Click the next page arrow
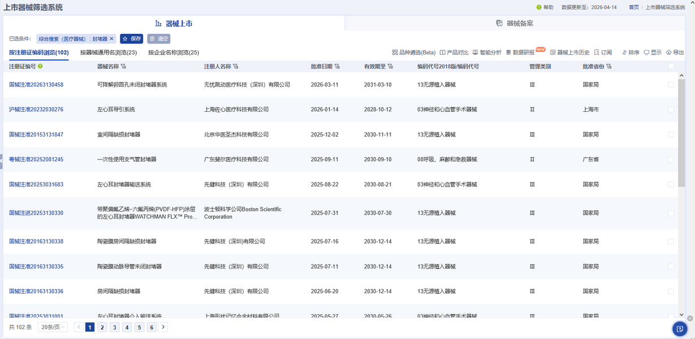 coord(163,327)
